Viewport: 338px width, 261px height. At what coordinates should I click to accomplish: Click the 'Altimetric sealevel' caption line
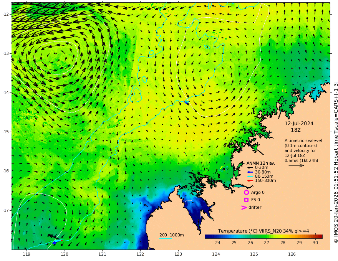pyautogui.click(x=303, y=140)
